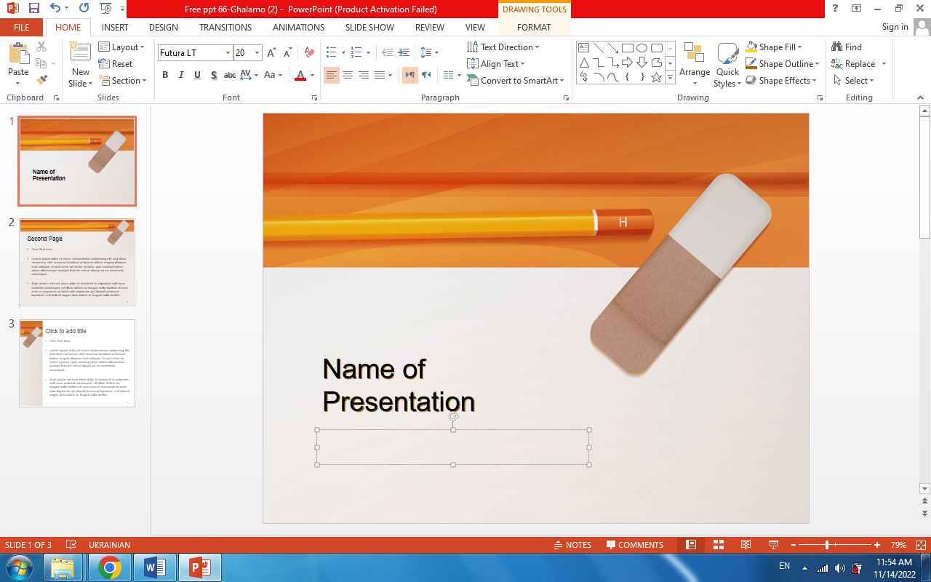The height and width of the screenshot is (582, 931).
Task: Increase font size with the grow icon
Action: (x=271, y=52)
